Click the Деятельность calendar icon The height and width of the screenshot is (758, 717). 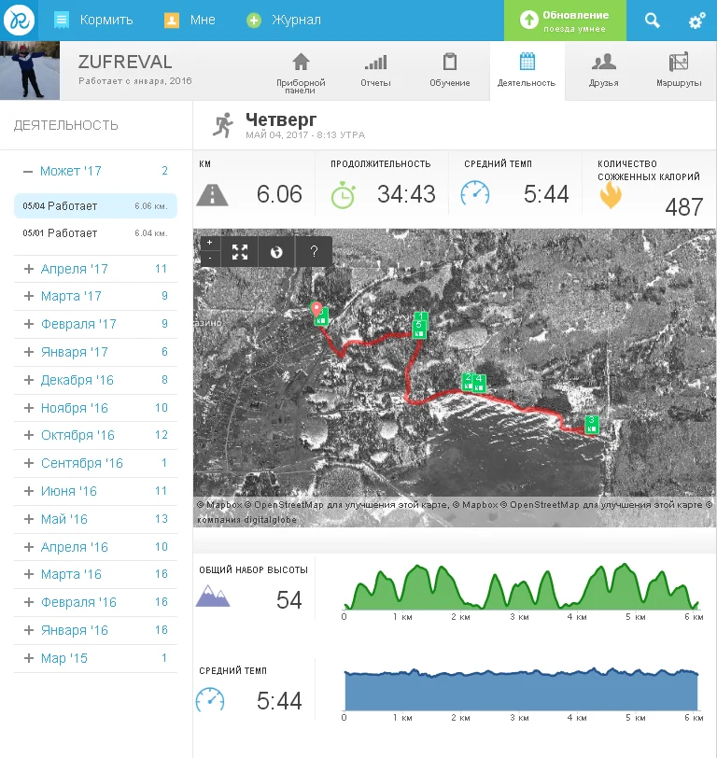[x=527, y=62]
